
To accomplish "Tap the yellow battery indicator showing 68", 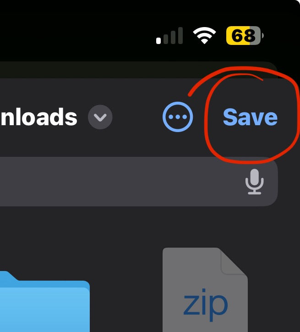I will [x=245, y=35].
